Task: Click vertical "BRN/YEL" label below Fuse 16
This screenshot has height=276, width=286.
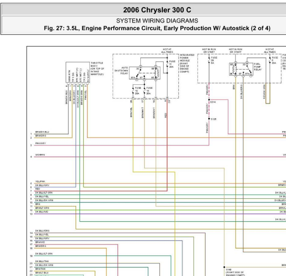Action: [131, 112]
